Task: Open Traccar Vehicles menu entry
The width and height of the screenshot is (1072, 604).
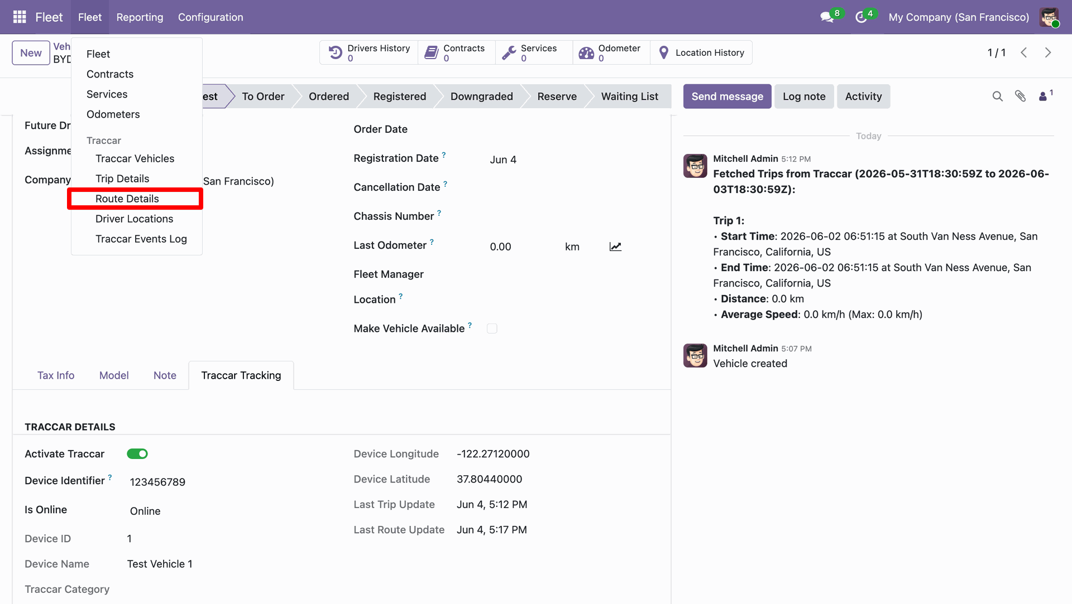Action: click(136, 158)
